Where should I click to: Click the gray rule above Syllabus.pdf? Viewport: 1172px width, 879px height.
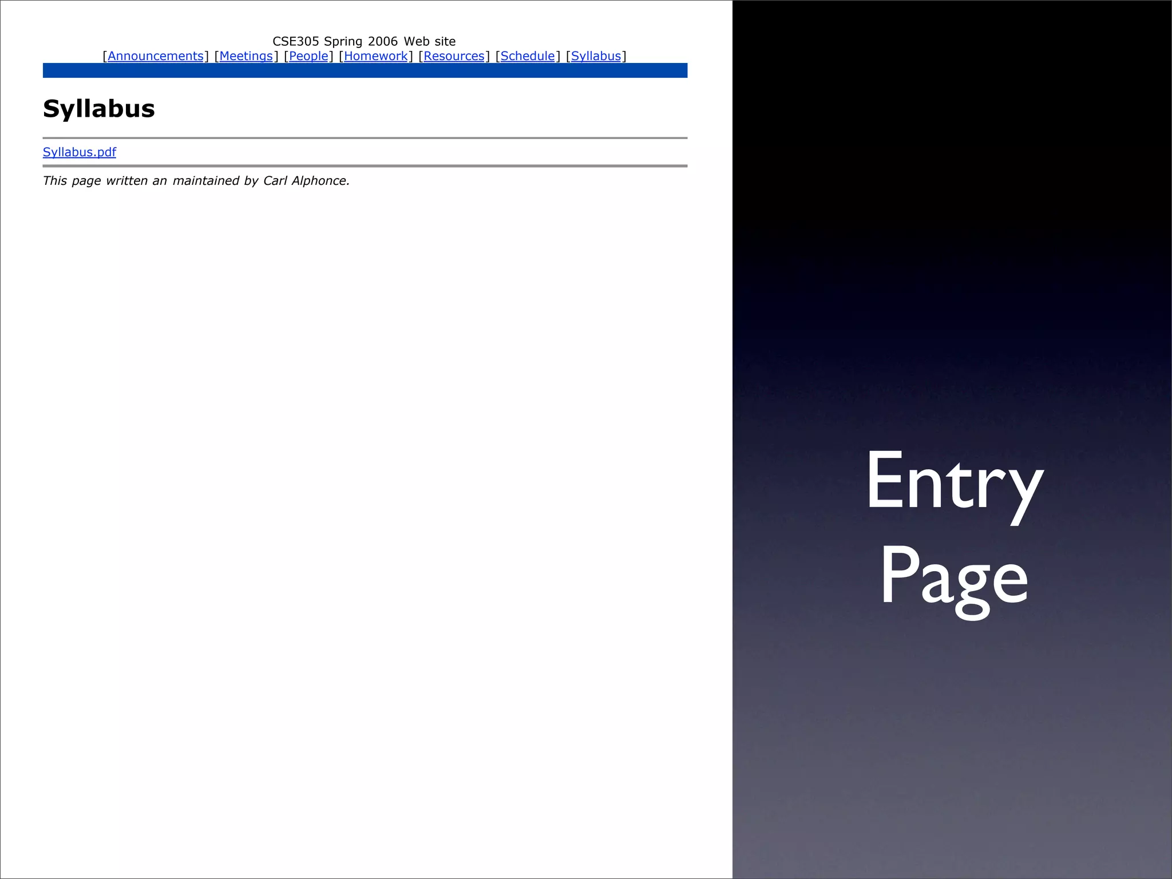tap(365, 138)
